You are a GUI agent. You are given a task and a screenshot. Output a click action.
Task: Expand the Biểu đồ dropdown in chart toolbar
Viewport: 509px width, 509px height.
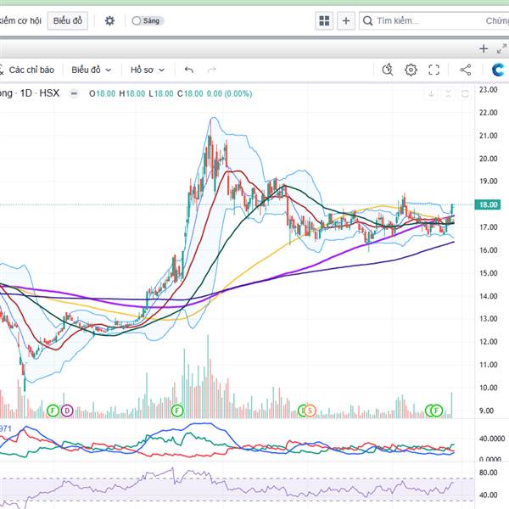[92, 70]
